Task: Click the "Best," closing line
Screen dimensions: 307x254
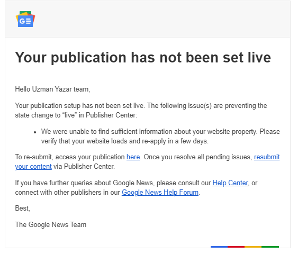Action: (23, 208)
